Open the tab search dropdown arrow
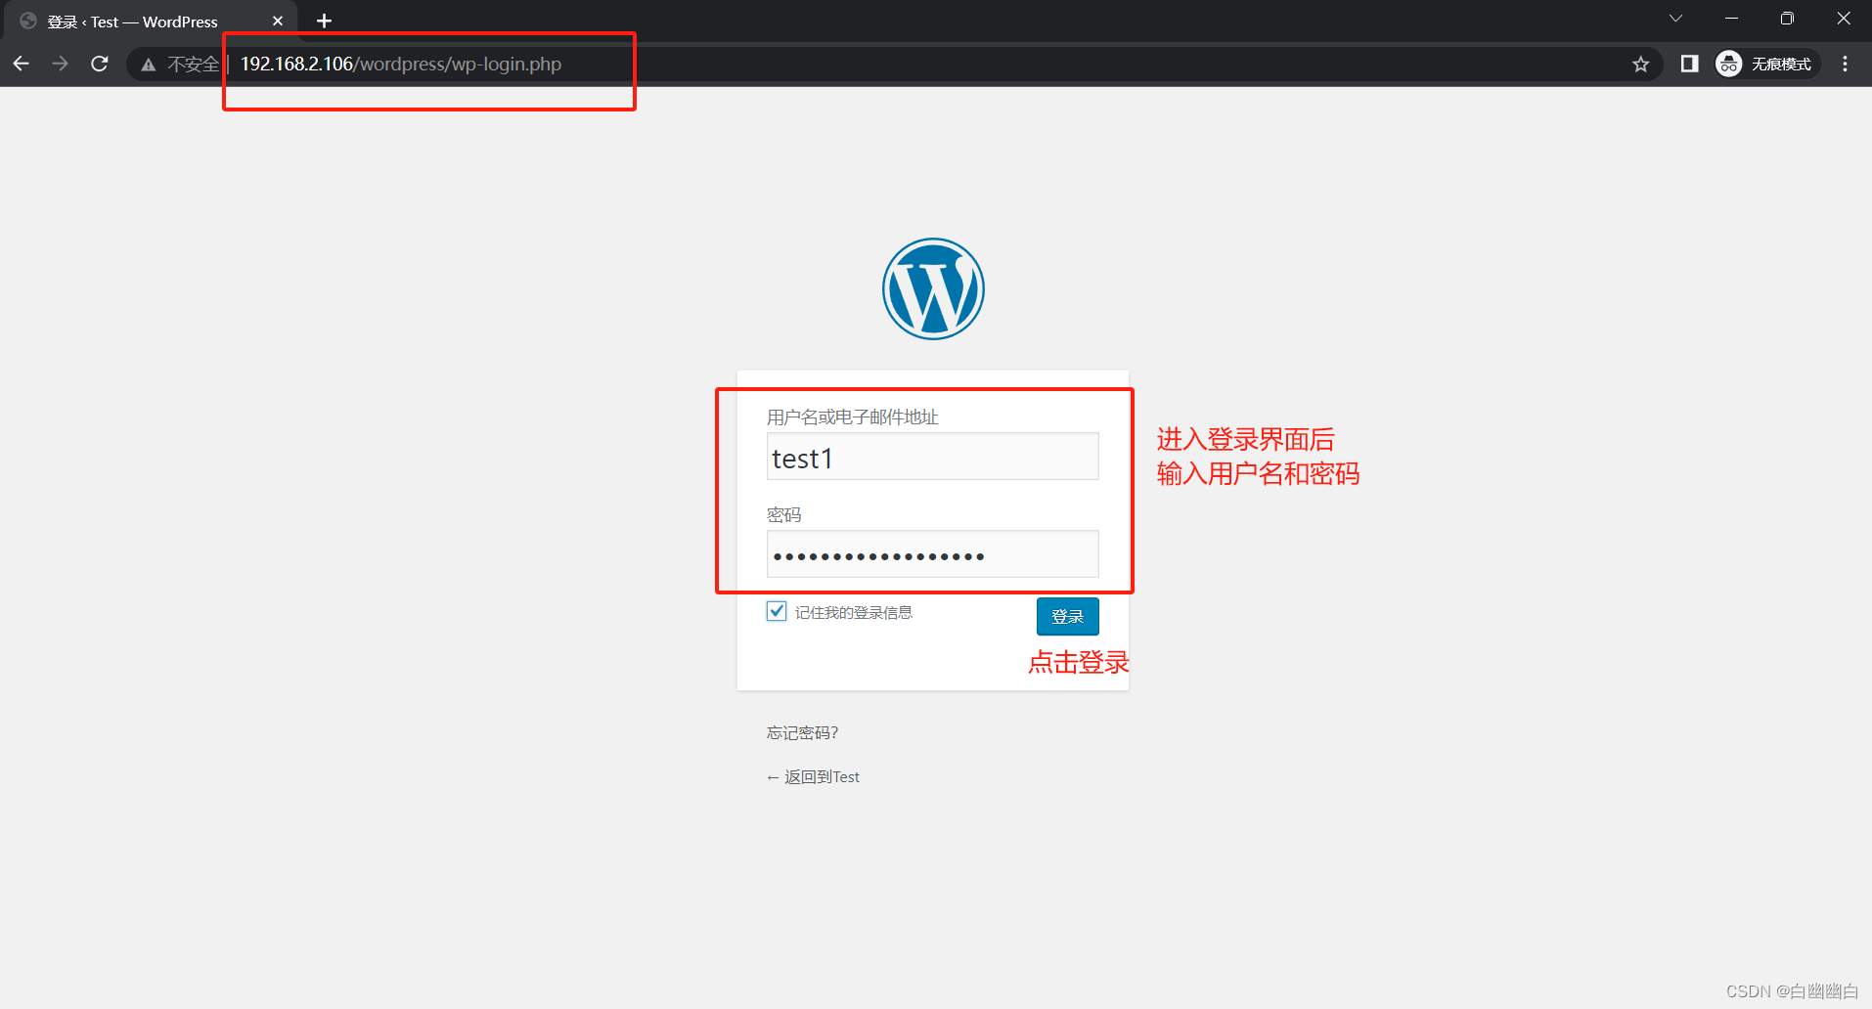This screenshot has height=1009, width=1872. (x=1675, y=19)
